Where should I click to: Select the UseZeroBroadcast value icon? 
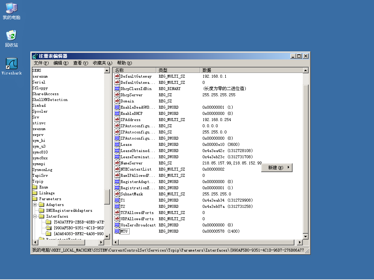[117, 225]
